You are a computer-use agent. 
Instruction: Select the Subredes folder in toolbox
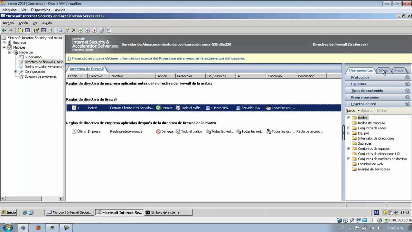click(x=365, y=143)
